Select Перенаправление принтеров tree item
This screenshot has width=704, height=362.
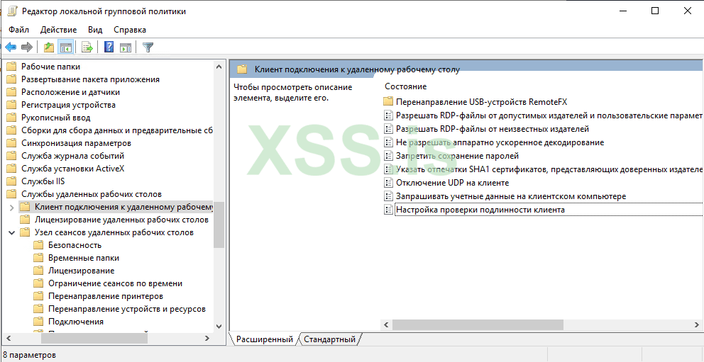106,296
